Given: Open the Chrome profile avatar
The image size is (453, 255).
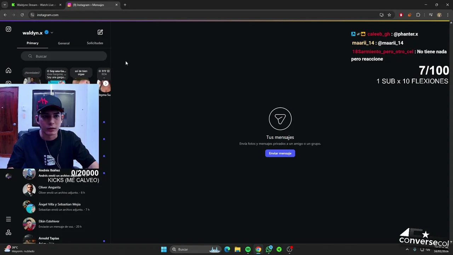Looking at the screenshot, I should click(x=439, y=15).
